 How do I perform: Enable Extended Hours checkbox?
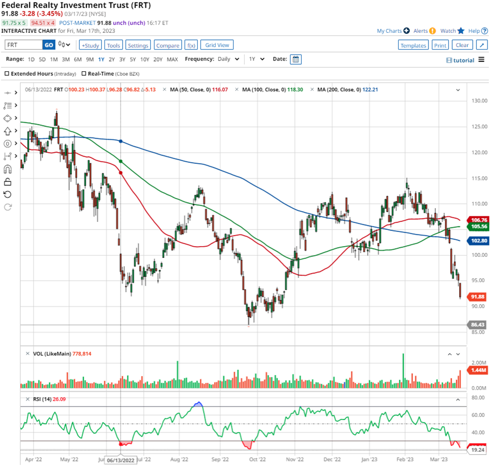(7, 74)
